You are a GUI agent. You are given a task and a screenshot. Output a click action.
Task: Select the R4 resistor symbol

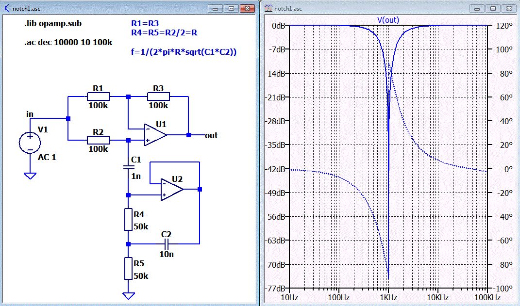[x=128, y=220]
